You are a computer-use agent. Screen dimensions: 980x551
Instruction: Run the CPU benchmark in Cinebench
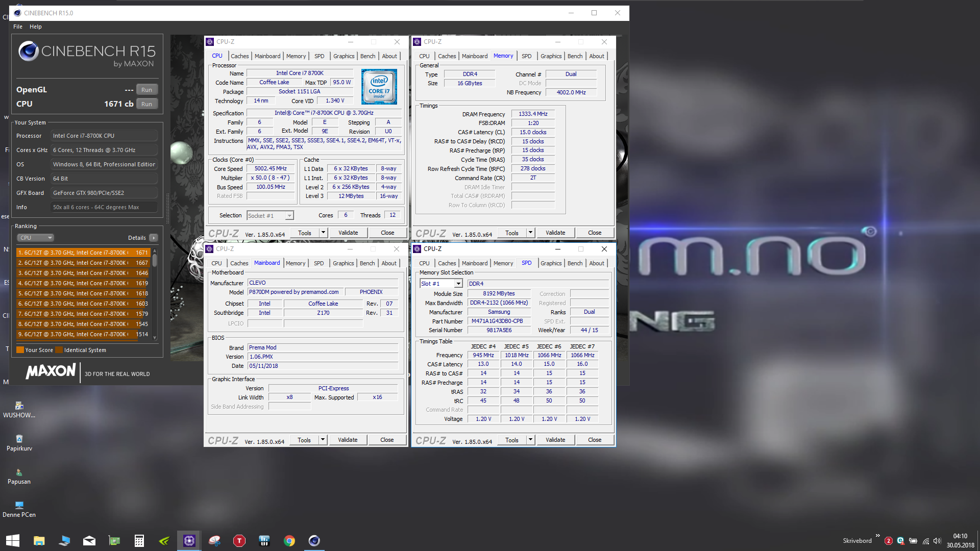[147, 104]
